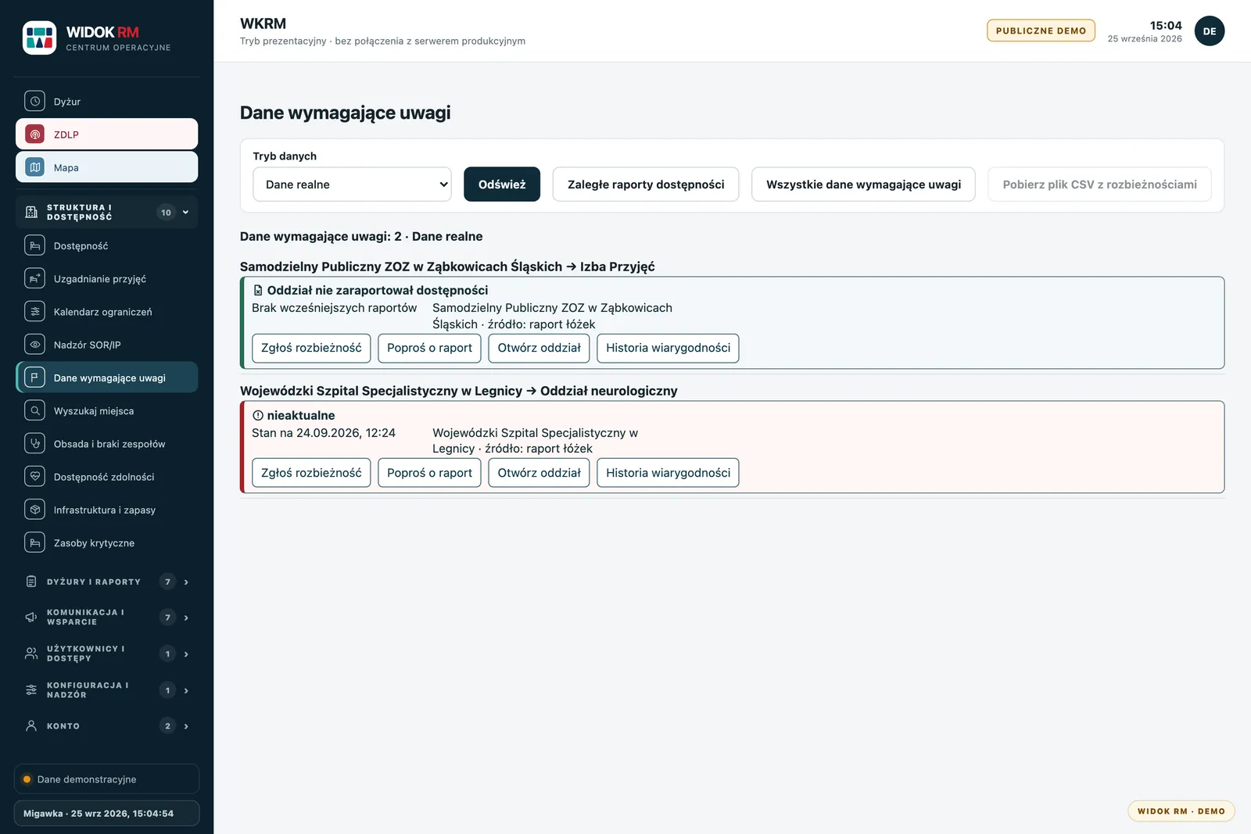The width and height of the screenshot is (1251, 834).
Task: Click Poproś o raport for Legnica neurologiczny
Action: coord(429,473)
